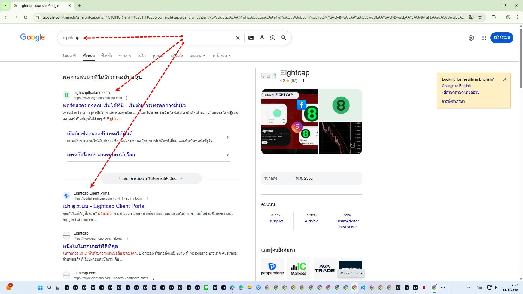Dismiss the English results language notice

[504, 79]
